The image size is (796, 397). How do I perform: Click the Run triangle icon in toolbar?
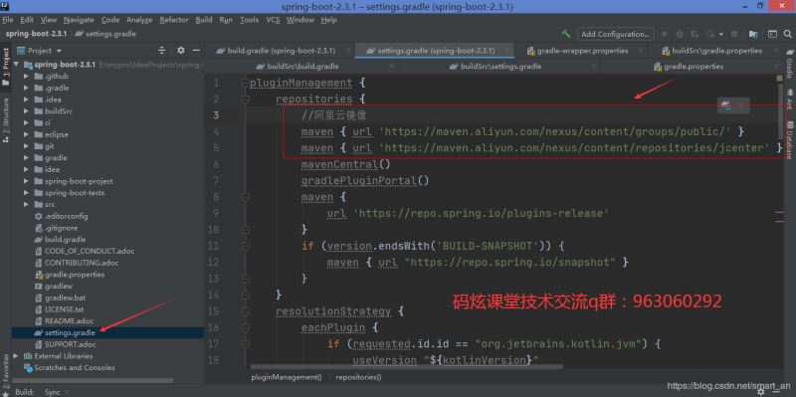click(665, 34)
